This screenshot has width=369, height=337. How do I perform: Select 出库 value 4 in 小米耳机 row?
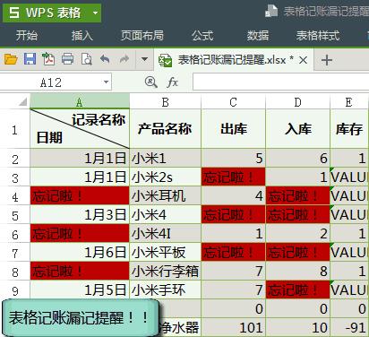233,195
